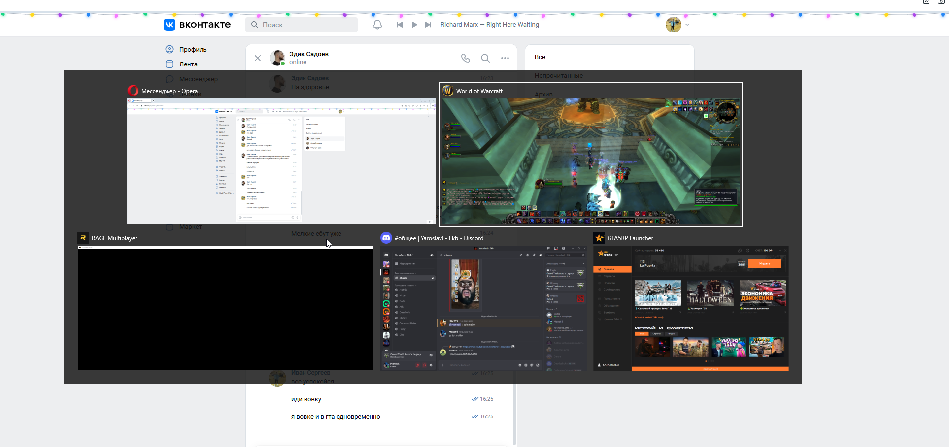Viewport: 949px width, 447px height.
Task: Expand the account menu chevron beside the avatar
Action: [687, 25]
